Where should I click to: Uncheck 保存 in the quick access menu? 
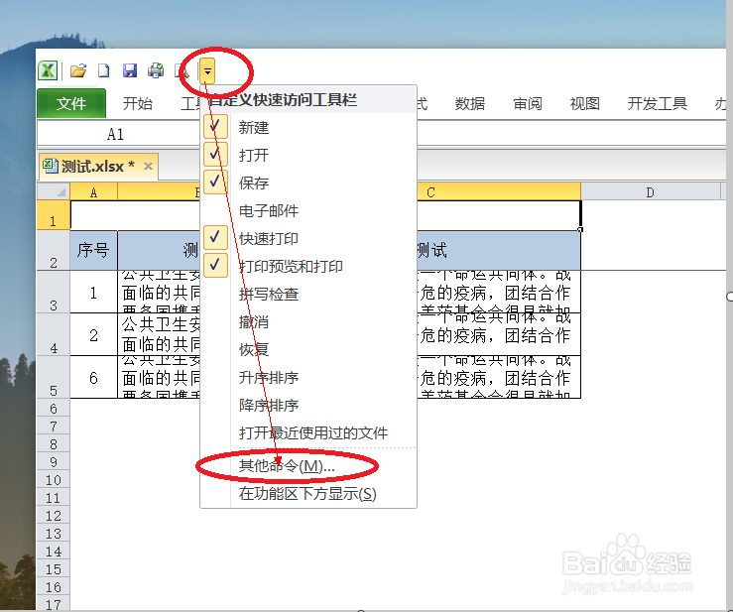pos(308,183)
